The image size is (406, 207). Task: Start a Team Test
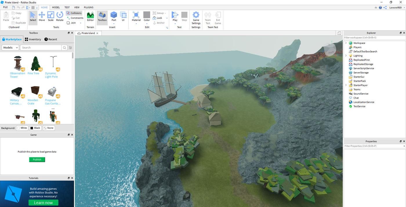click(208, 18)
